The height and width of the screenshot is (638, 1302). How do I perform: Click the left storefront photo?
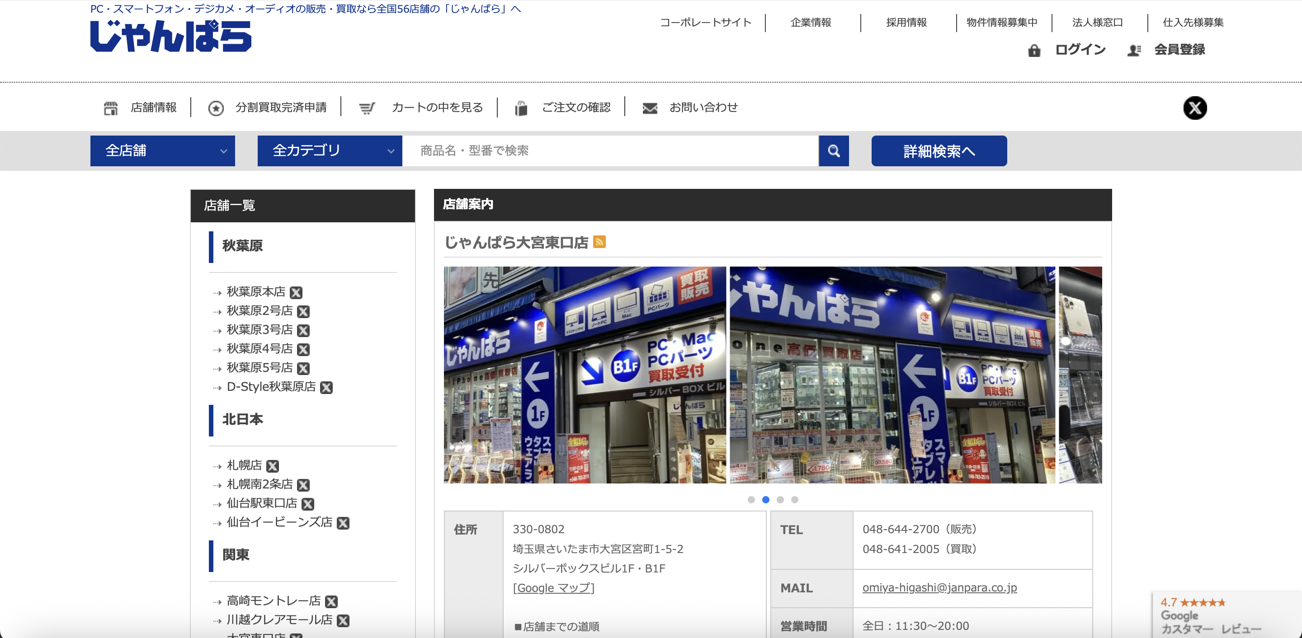point(585,375)
